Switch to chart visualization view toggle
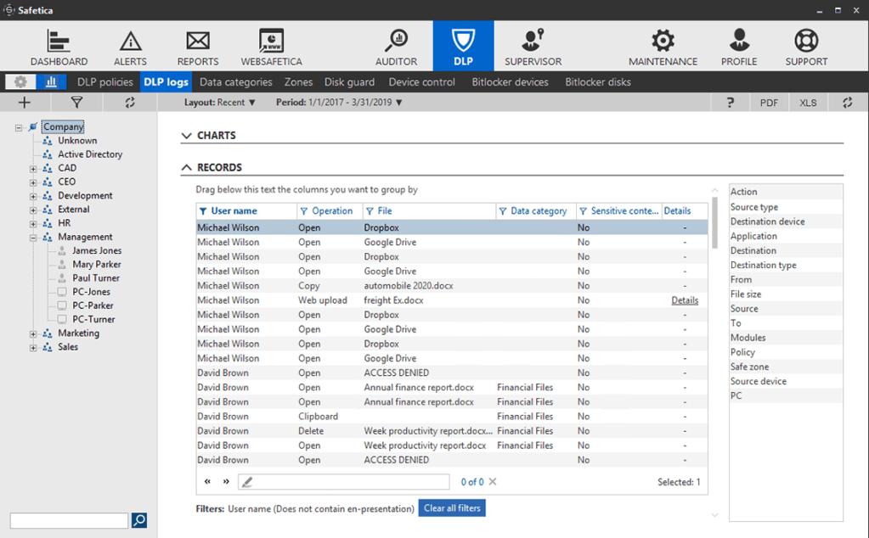Screen dimensions: 869x538 [x=52, y=82]
